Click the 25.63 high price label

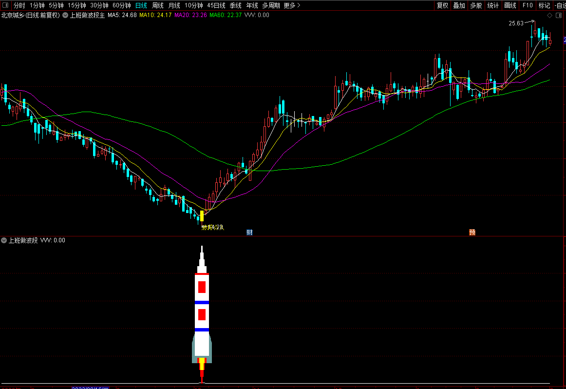click(516, 23)
